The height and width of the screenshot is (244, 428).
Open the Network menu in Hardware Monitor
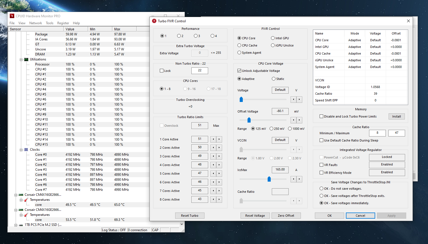pos(35,23)
